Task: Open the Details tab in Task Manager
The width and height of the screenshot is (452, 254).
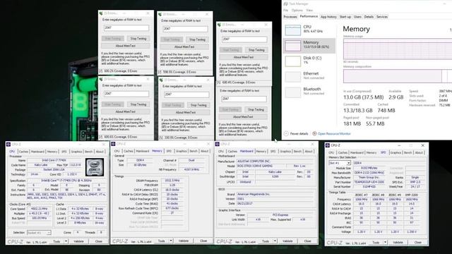Action: click(369, 17)
